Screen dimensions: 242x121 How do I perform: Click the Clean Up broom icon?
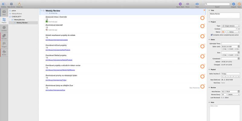[19, 4]
